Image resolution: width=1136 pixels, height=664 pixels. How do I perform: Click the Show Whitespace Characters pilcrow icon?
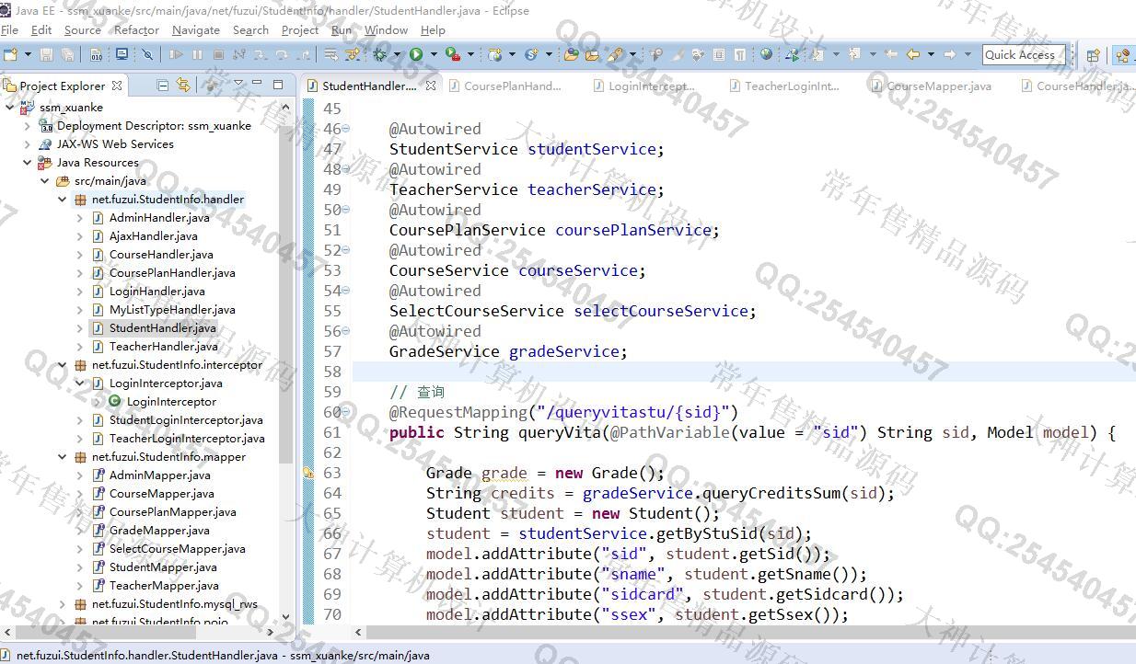click(740, 55)
